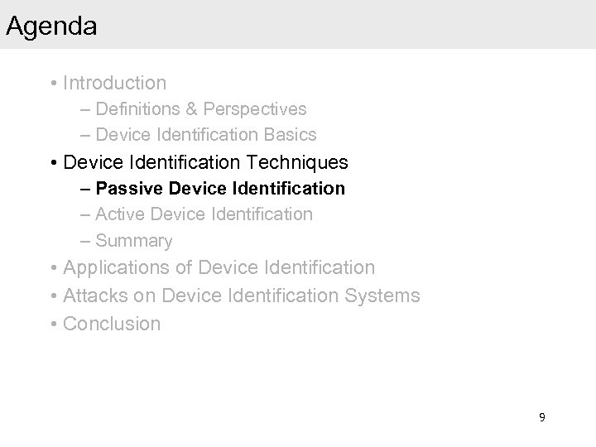Click the Agenda slide title
The height and width of the screenshot is (447, 596).
point(51,26)
